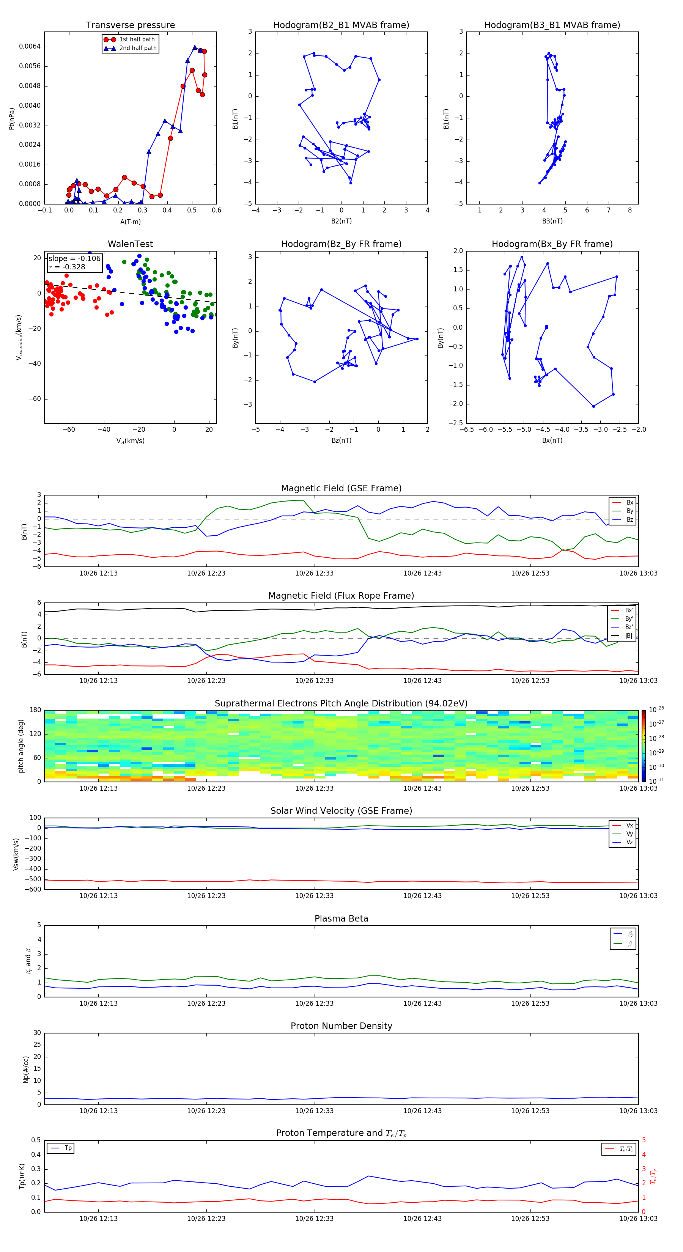Click the "Hodogram(B2_B1 MVAB frame)" title
Viewport: 683px width, 1252px height.
point(341,25)
